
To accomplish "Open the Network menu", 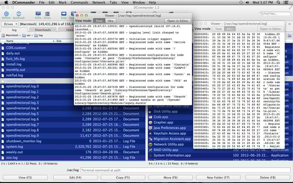I will tap(99, 3).
